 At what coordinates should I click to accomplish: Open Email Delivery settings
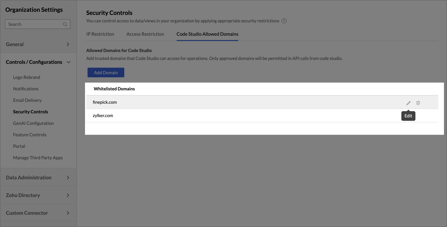(x=27, y=100)
